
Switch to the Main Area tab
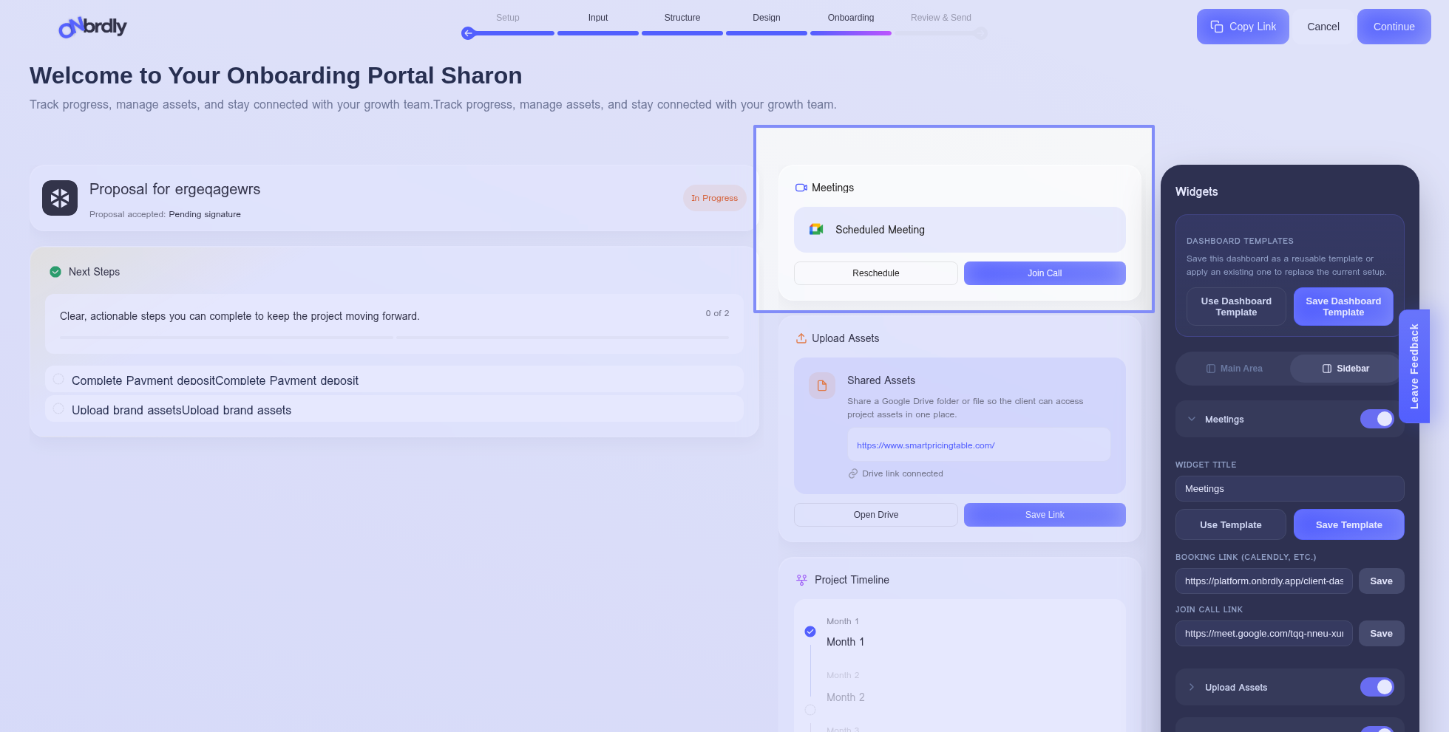click(1234, 369)
